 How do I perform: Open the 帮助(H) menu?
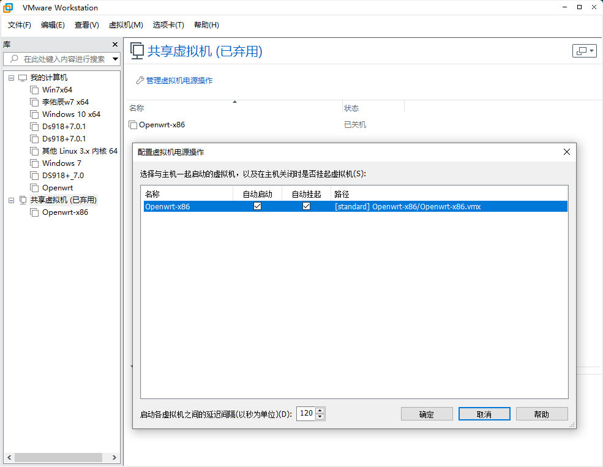[x=206, y=25]
